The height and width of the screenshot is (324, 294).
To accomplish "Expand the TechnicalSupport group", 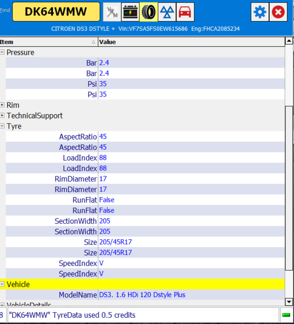I will (x=2, y=116).
